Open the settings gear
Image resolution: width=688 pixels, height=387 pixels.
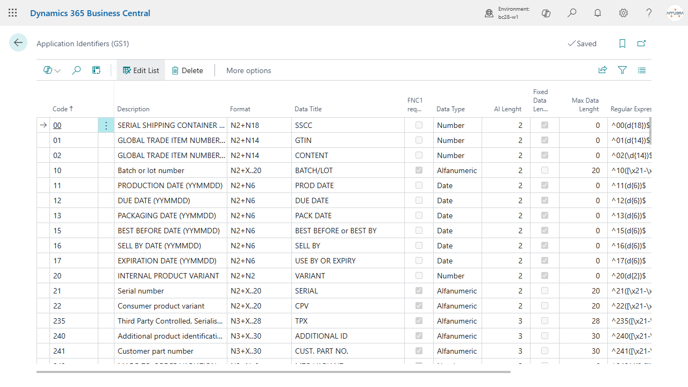623,13
